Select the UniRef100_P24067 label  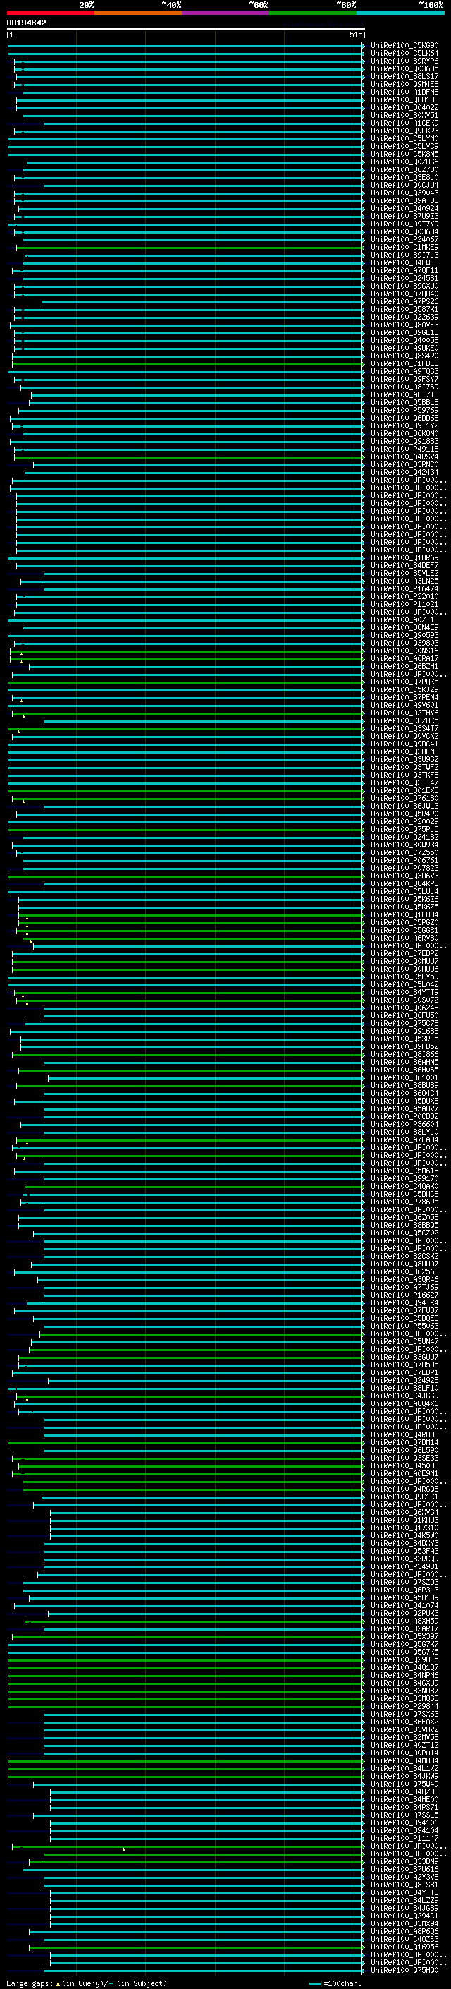404,239
